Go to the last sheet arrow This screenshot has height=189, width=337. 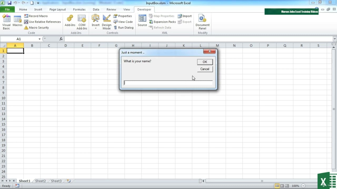(x=14, y=181)
